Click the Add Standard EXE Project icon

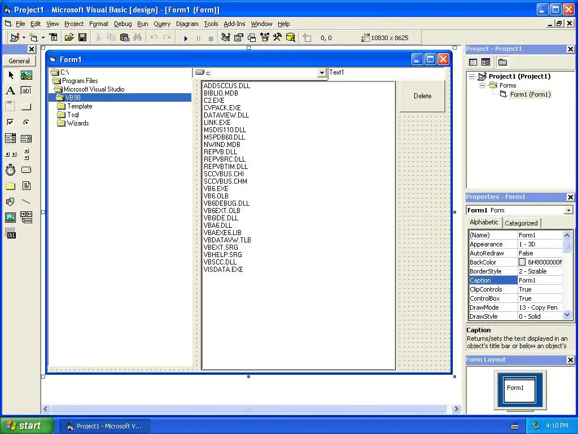click(15, 38)
